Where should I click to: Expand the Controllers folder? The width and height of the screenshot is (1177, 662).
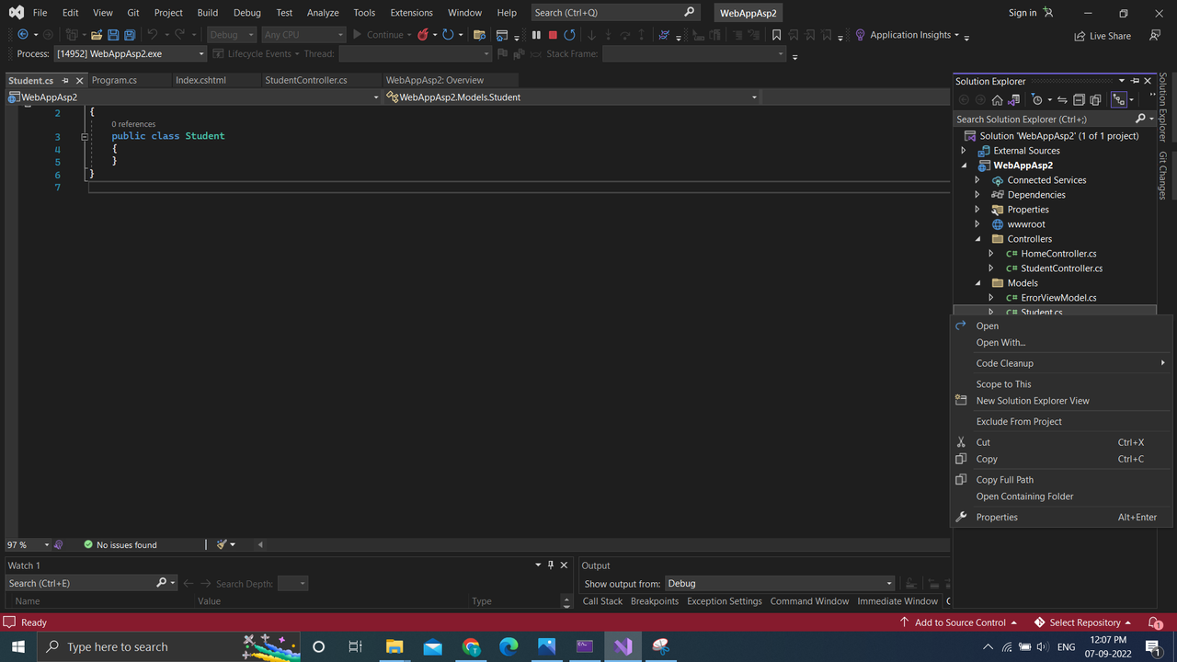click(x=978, y=238)
